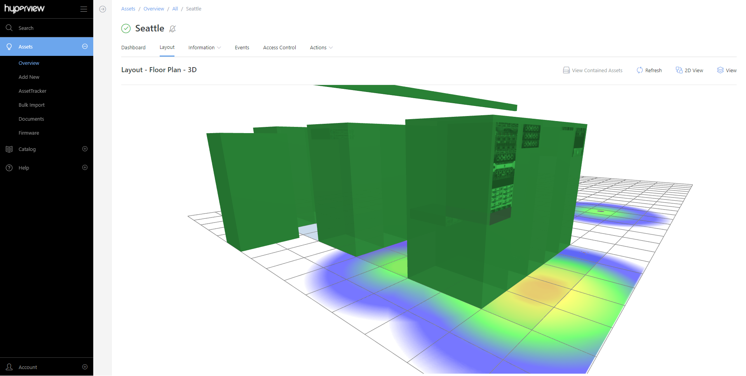Switch to the Dashboard tab
The height and width of the screenshot is (376, 746).
tap(133, 47)
